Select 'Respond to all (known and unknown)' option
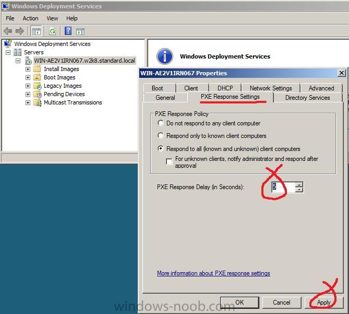The height and width of the screenshot is (314, 349). pos(161,148)
